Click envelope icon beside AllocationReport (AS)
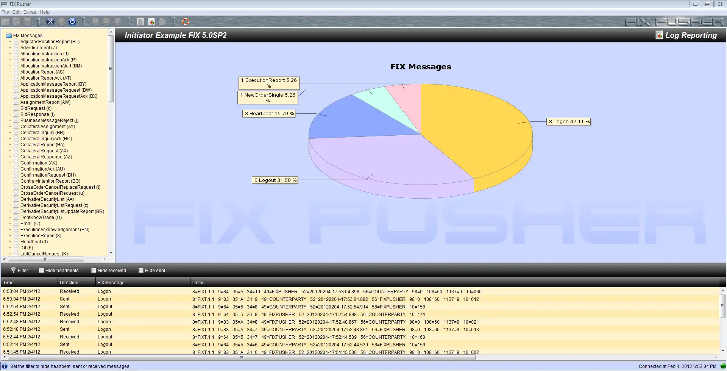 click(16, 72)
